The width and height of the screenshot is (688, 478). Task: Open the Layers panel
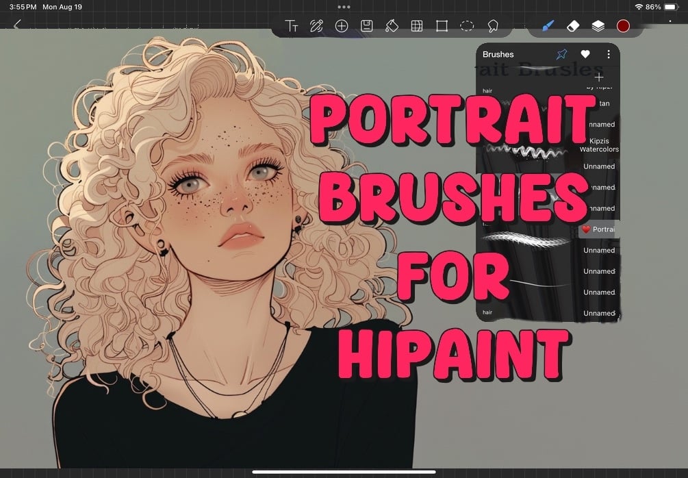tap(598, 26)
